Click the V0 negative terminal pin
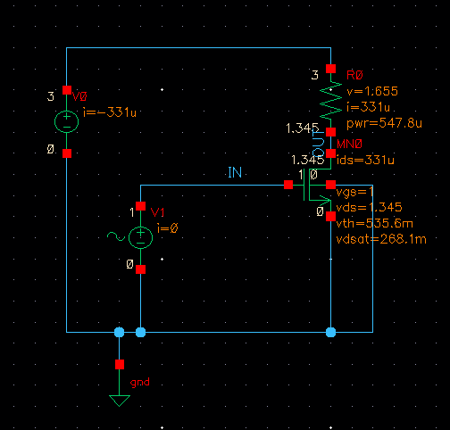The height and width of the screenshot is (430, 450). point(67,153)
